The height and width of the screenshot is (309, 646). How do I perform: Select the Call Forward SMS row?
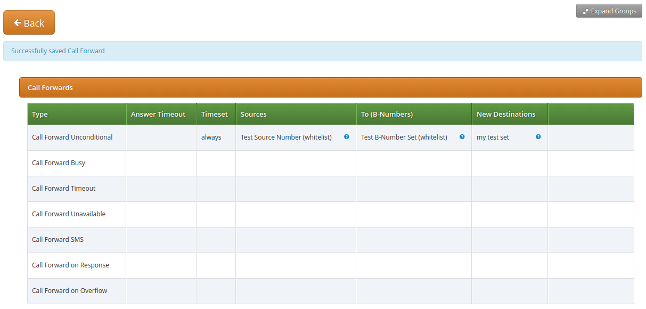click(58, 240)
